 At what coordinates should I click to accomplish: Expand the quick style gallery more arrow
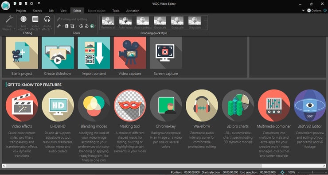pyautogui.click(x=205, y=27)
